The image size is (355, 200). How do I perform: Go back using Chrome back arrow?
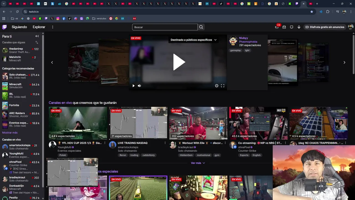[x=4, y=12]
